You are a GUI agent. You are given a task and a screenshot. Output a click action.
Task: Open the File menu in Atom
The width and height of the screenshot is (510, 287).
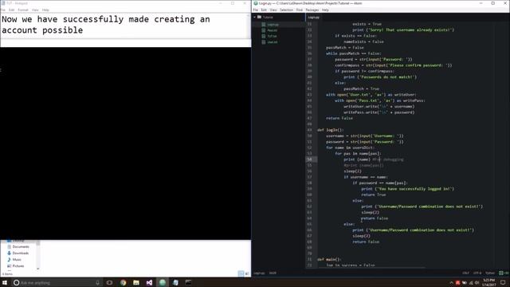[x=255, y=10]
